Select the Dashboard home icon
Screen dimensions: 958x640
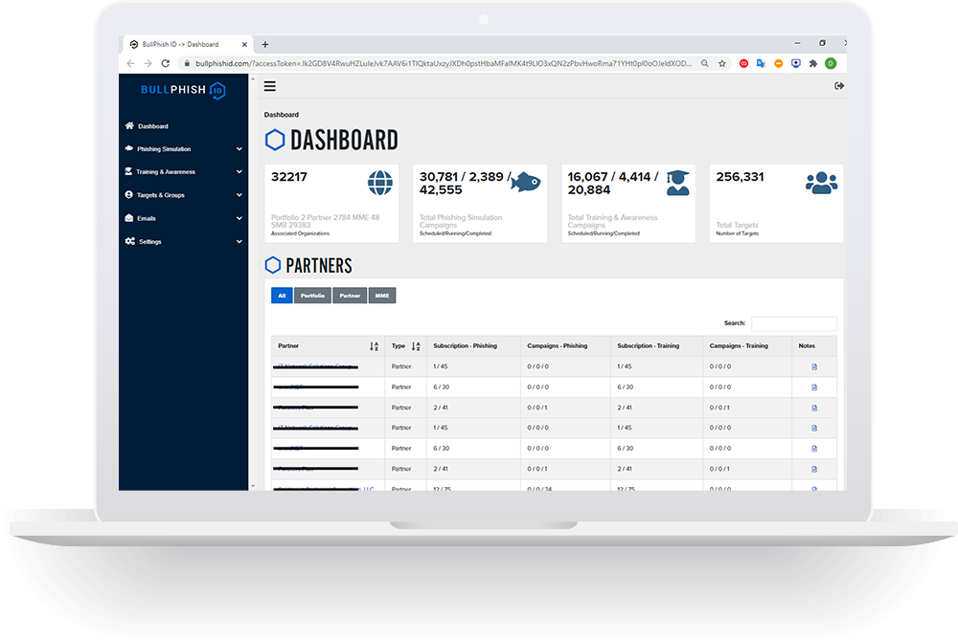(x=129, y=126)
